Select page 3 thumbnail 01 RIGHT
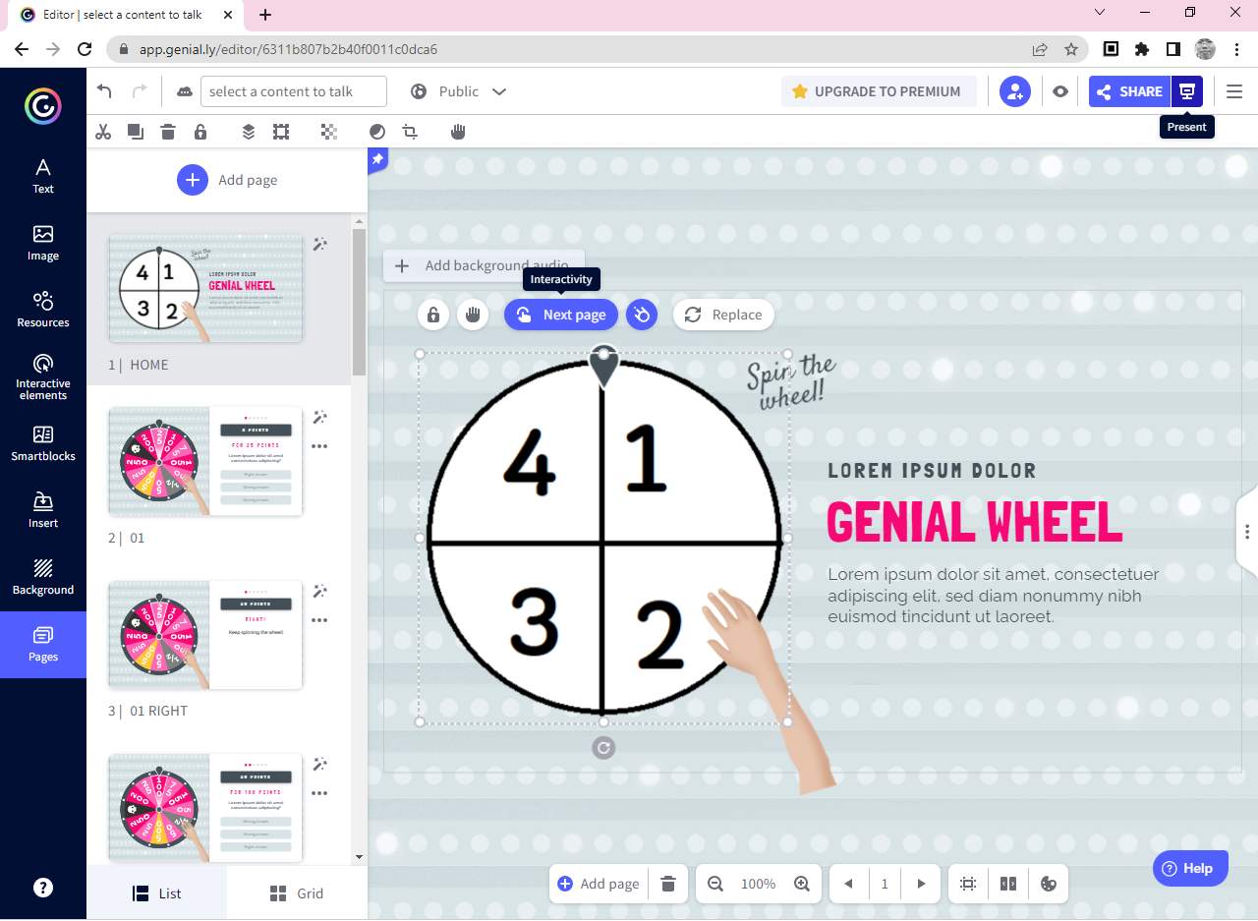This screenshot has width=1258, height=921. 205,634
